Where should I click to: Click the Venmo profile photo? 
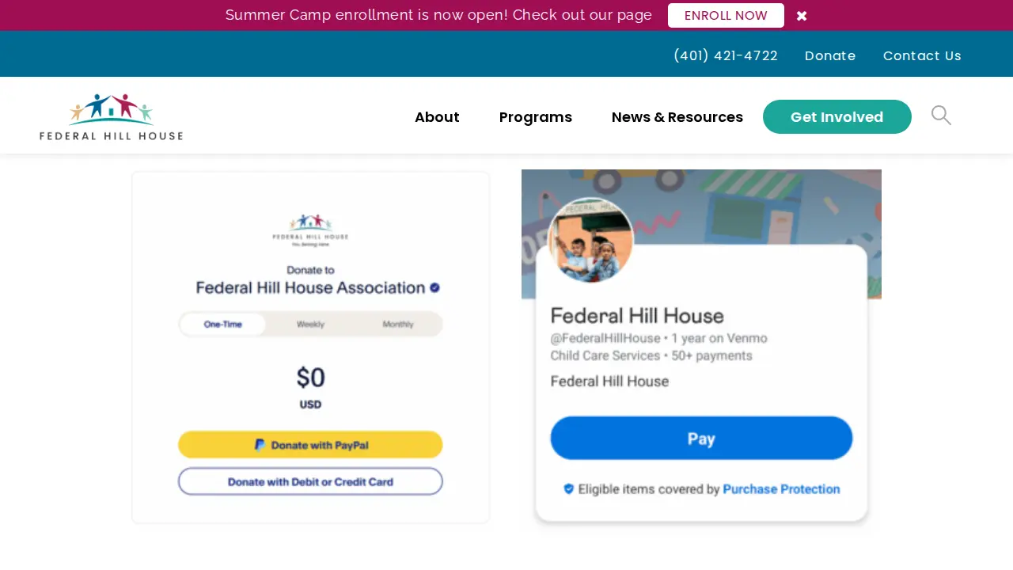[590, 240]
